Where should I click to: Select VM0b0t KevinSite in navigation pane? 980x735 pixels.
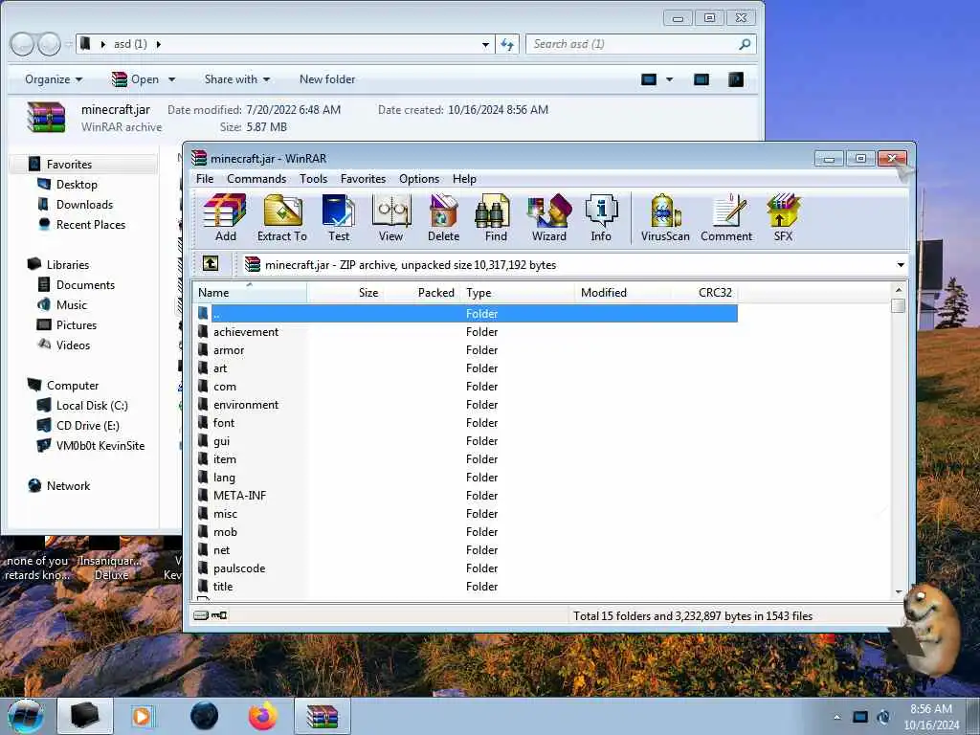[x=91, y=446]
